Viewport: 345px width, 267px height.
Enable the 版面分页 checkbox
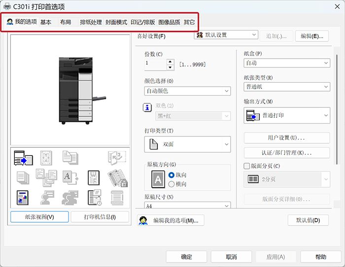pos(247,166)
